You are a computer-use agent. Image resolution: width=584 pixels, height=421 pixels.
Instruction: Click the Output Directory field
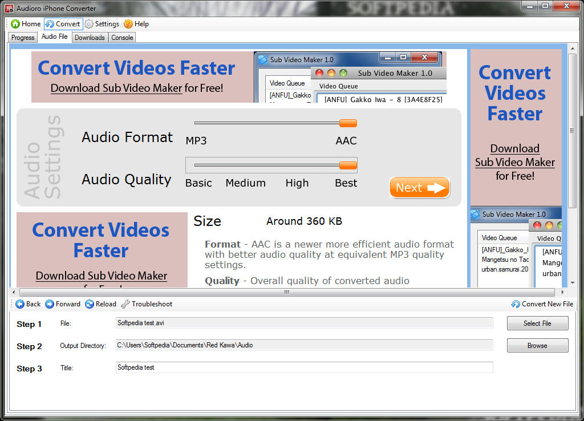[305, 345]
